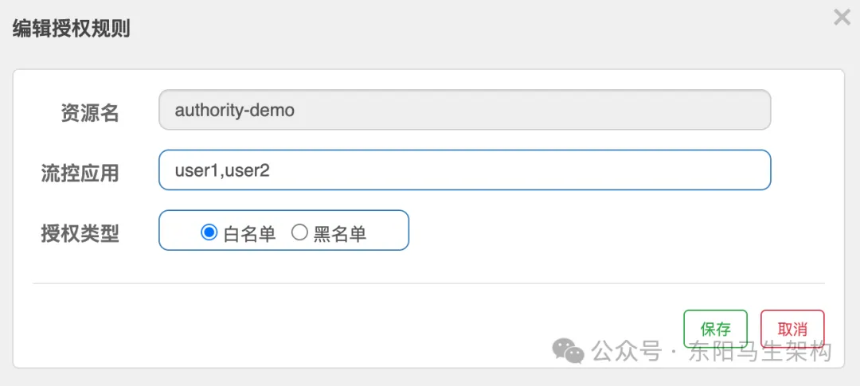The width and height of the screenshot is (860, 386).
Task: Select the 白名单 radio button
Action: (x=209, y=232)
